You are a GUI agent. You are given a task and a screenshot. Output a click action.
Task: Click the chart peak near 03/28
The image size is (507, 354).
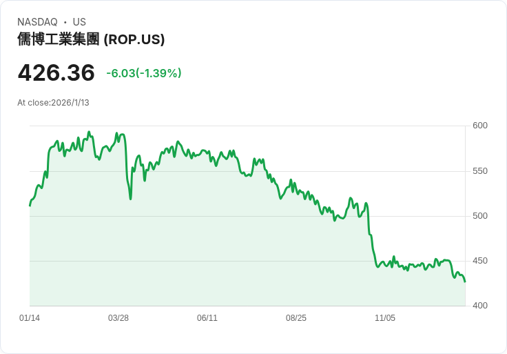coord(116,133)
